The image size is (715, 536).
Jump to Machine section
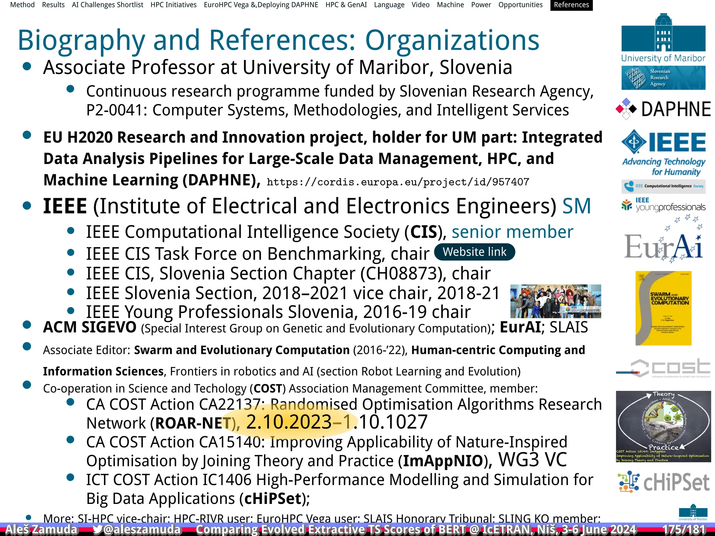tap(450, 5)
